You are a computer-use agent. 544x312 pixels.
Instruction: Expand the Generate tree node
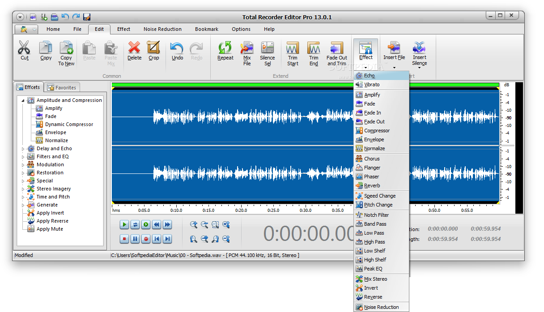tap(23, 205)
